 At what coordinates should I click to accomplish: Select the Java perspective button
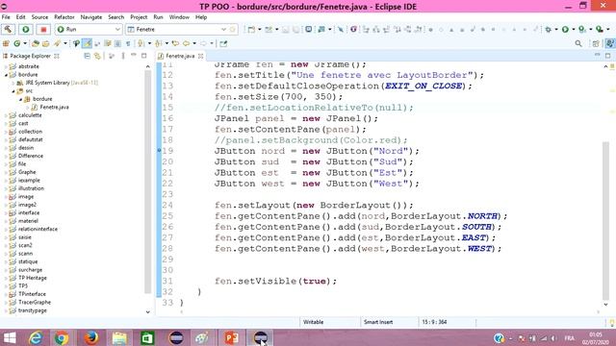pyautogui.click(x=609, y=43)
